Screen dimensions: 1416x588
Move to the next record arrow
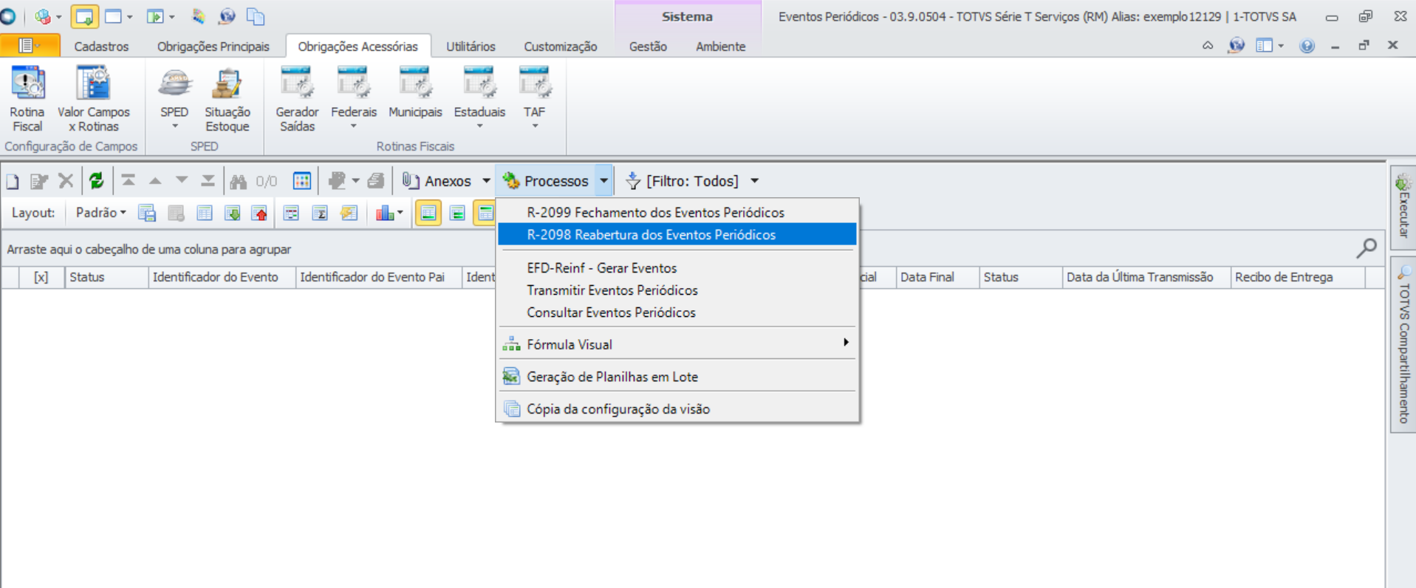182,181
